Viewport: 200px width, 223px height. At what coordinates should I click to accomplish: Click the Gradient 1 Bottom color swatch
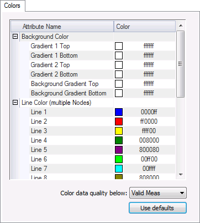(x=119, y=55)
